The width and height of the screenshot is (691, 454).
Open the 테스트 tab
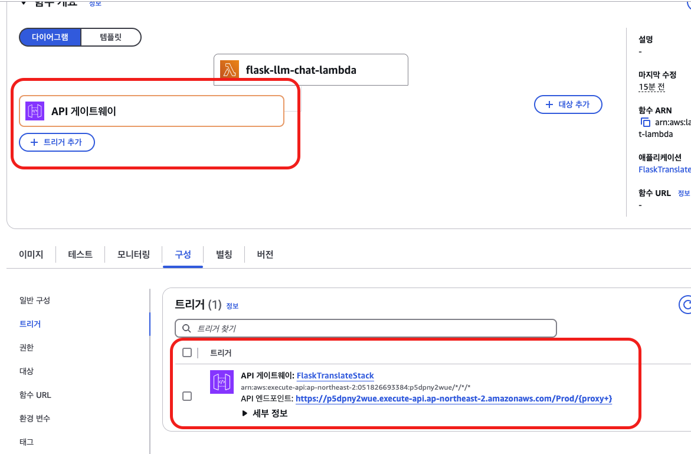80,254
